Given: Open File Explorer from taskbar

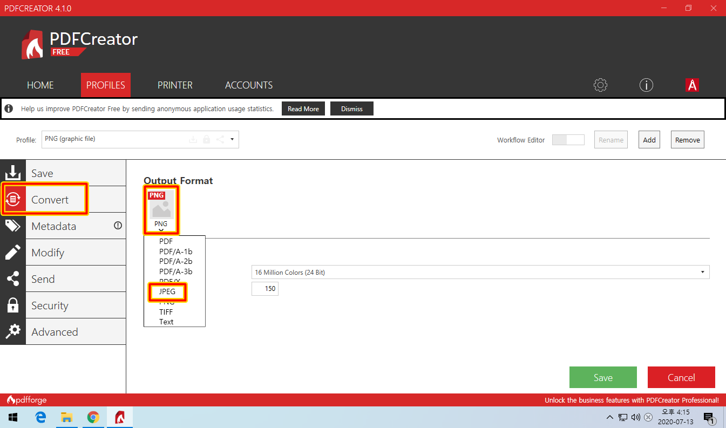Looking at the screenshot, I should (67, 417).
